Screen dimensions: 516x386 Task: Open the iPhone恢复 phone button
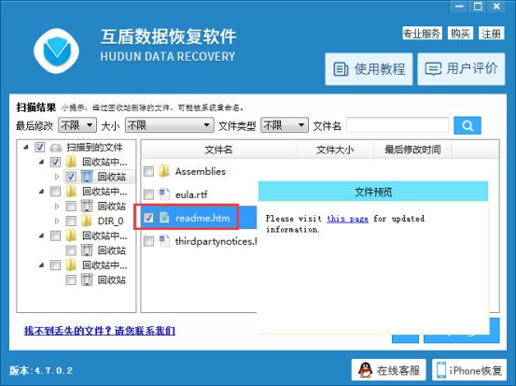point(469,370)
